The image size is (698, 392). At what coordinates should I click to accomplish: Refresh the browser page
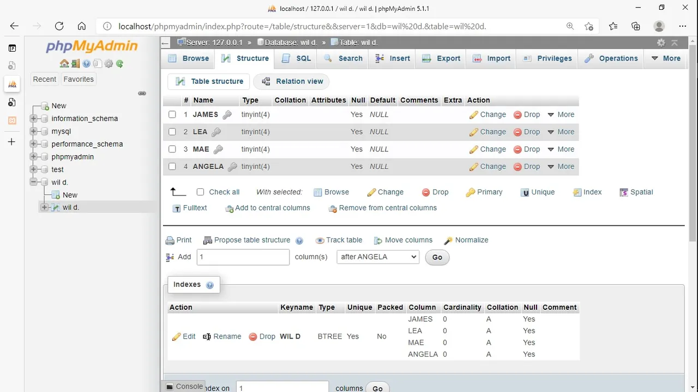pos(59,26)
